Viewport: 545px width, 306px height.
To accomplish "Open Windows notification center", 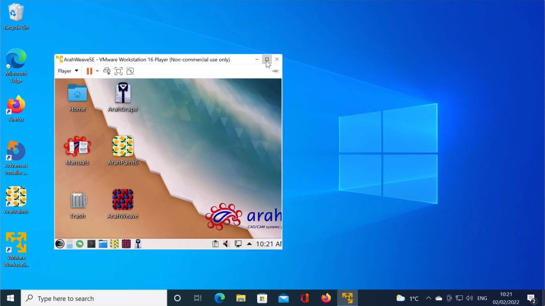I will click(x=532, y=299).
